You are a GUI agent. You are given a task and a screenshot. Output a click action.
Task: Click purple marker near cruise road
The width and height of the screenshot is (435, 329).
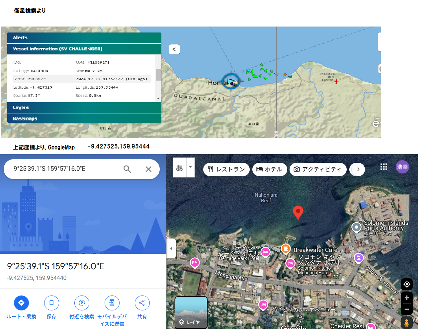tap(359, 257)
